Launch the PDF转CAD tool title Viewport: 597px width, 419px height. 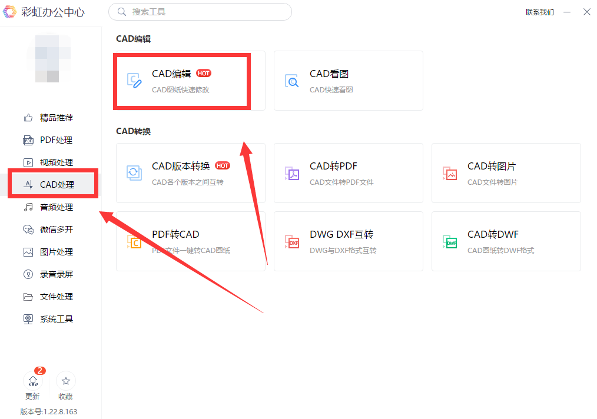point(175,234)
